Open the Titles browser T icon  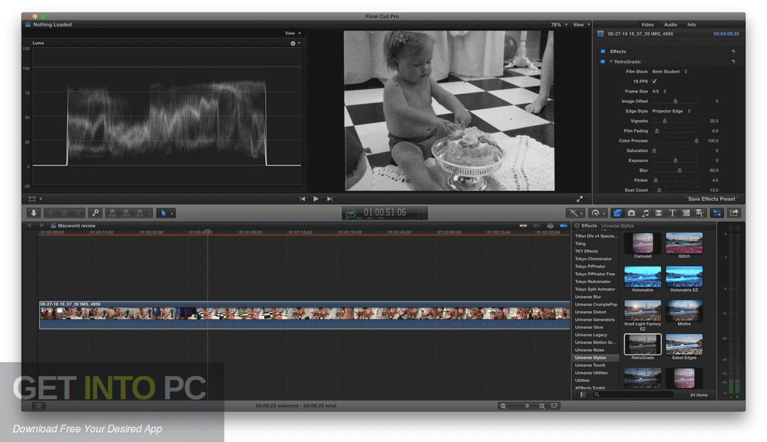click(x=672, y=213)
